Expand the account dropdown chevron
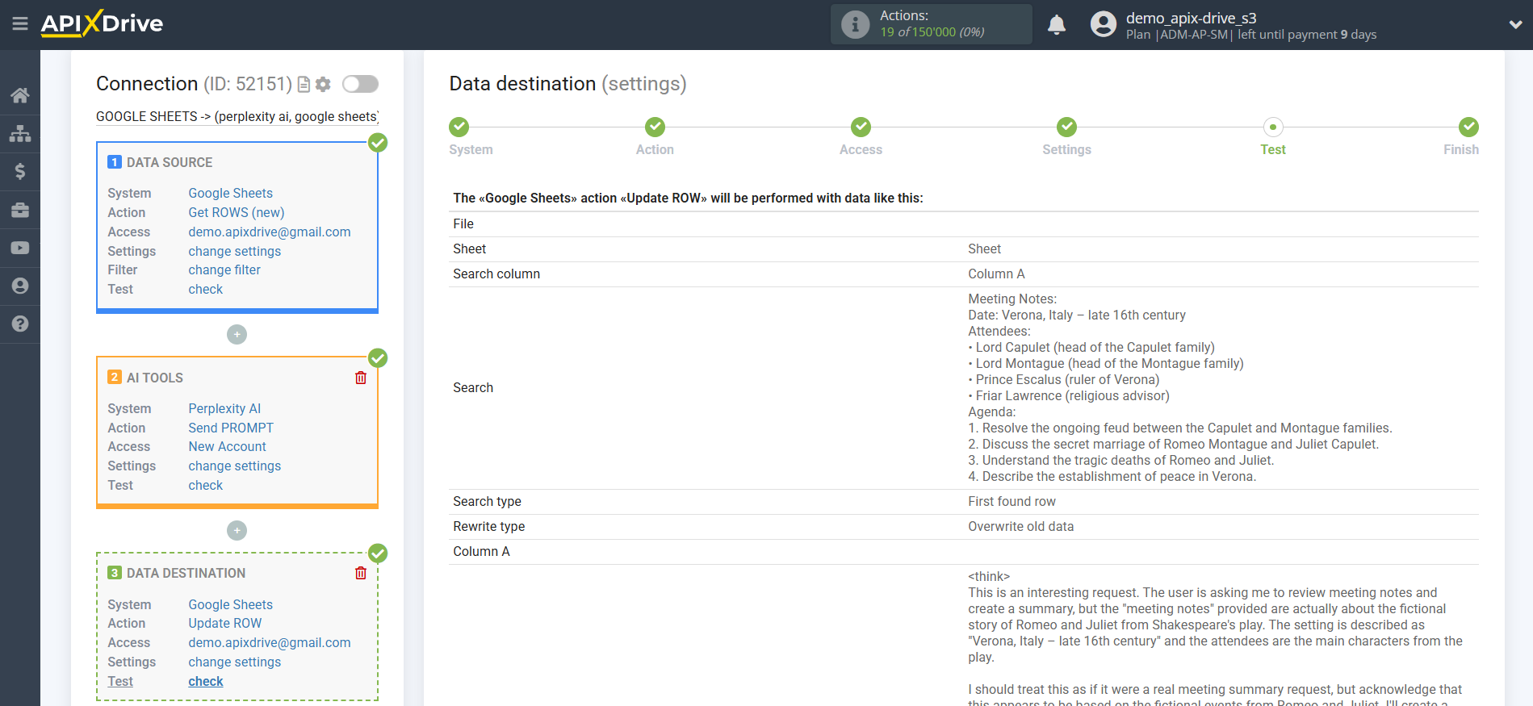Image resolution: width=1533 pixels, height=706 pixels. [1515, 25]
